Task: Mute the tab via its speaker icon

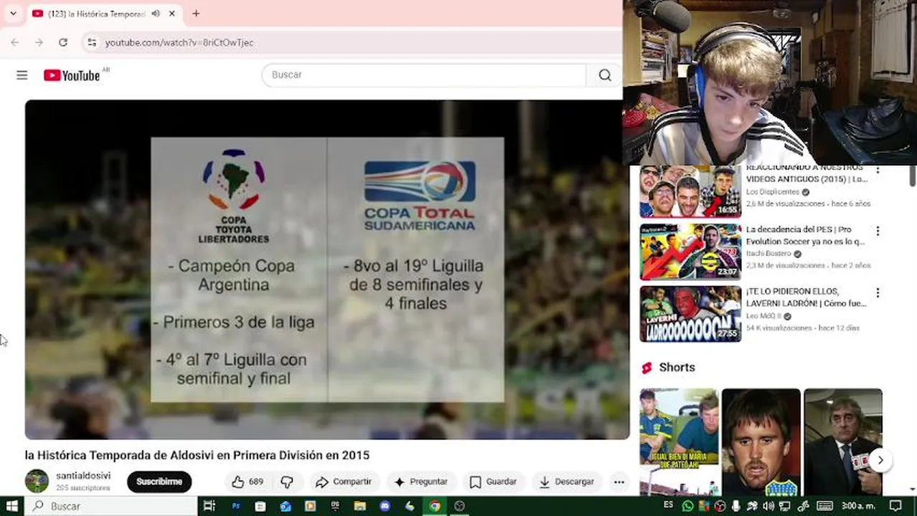Action: point(156,14)
